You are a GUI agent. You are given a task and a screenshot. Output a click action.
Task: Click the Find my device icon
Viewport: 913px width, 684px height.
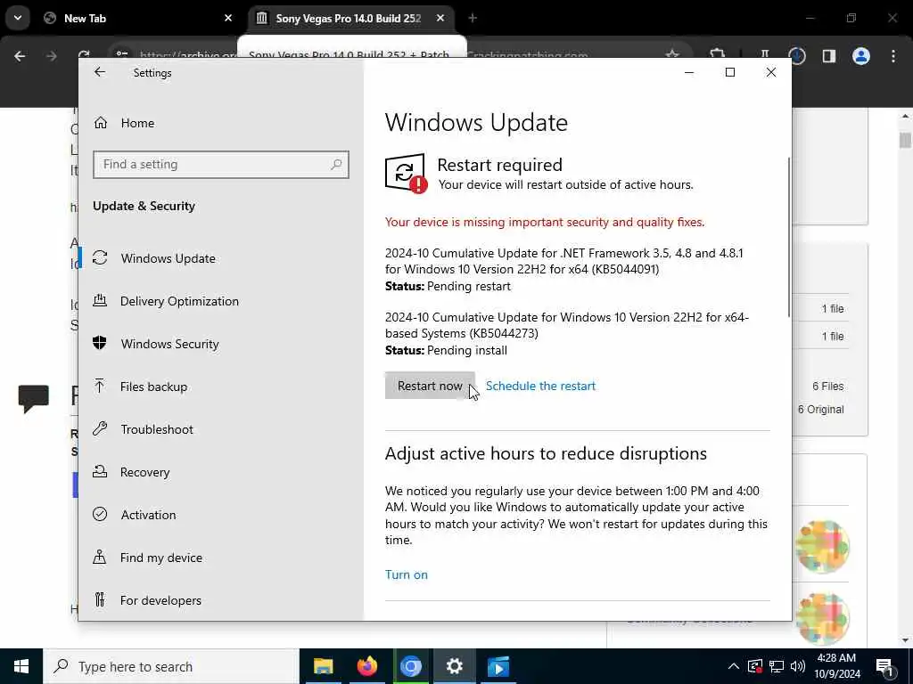100,557
